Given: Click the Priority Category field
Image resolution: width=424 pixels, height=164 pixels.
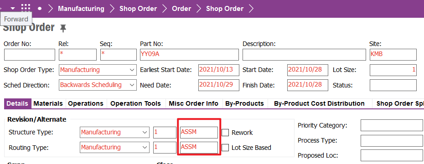Looking at the screenshot, I should point(392,125).
